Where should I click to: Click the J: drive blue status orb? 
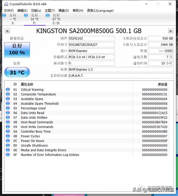point(4,15)
